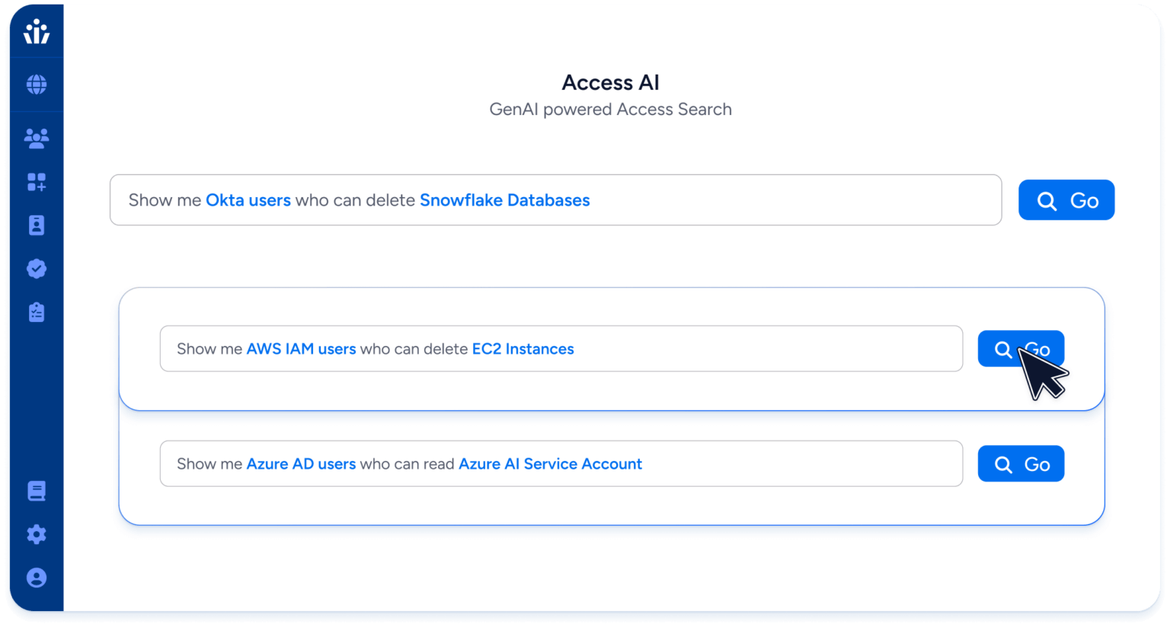1170x627 pixels.
Task: Click the magnifier inside the top Go button
Action: 1047,199
